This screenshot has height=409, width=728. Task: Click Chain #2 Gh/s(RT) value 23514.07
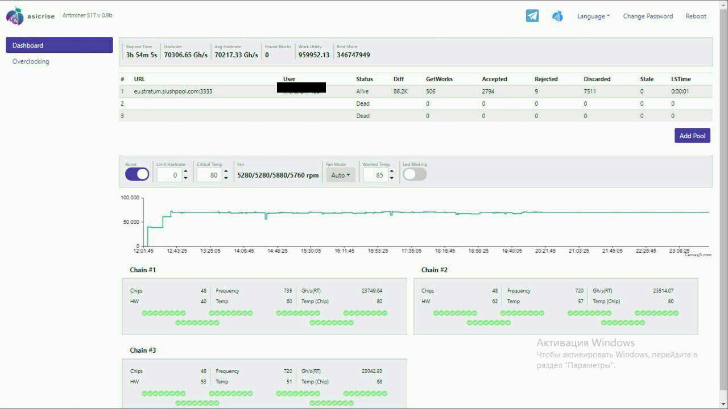(x=663, y=291)
